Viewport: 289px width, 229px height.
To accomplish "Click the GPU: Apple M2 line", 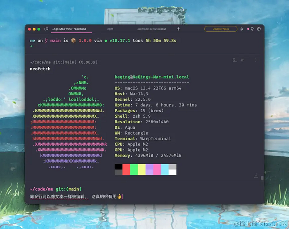I will [x=131, y=150].
